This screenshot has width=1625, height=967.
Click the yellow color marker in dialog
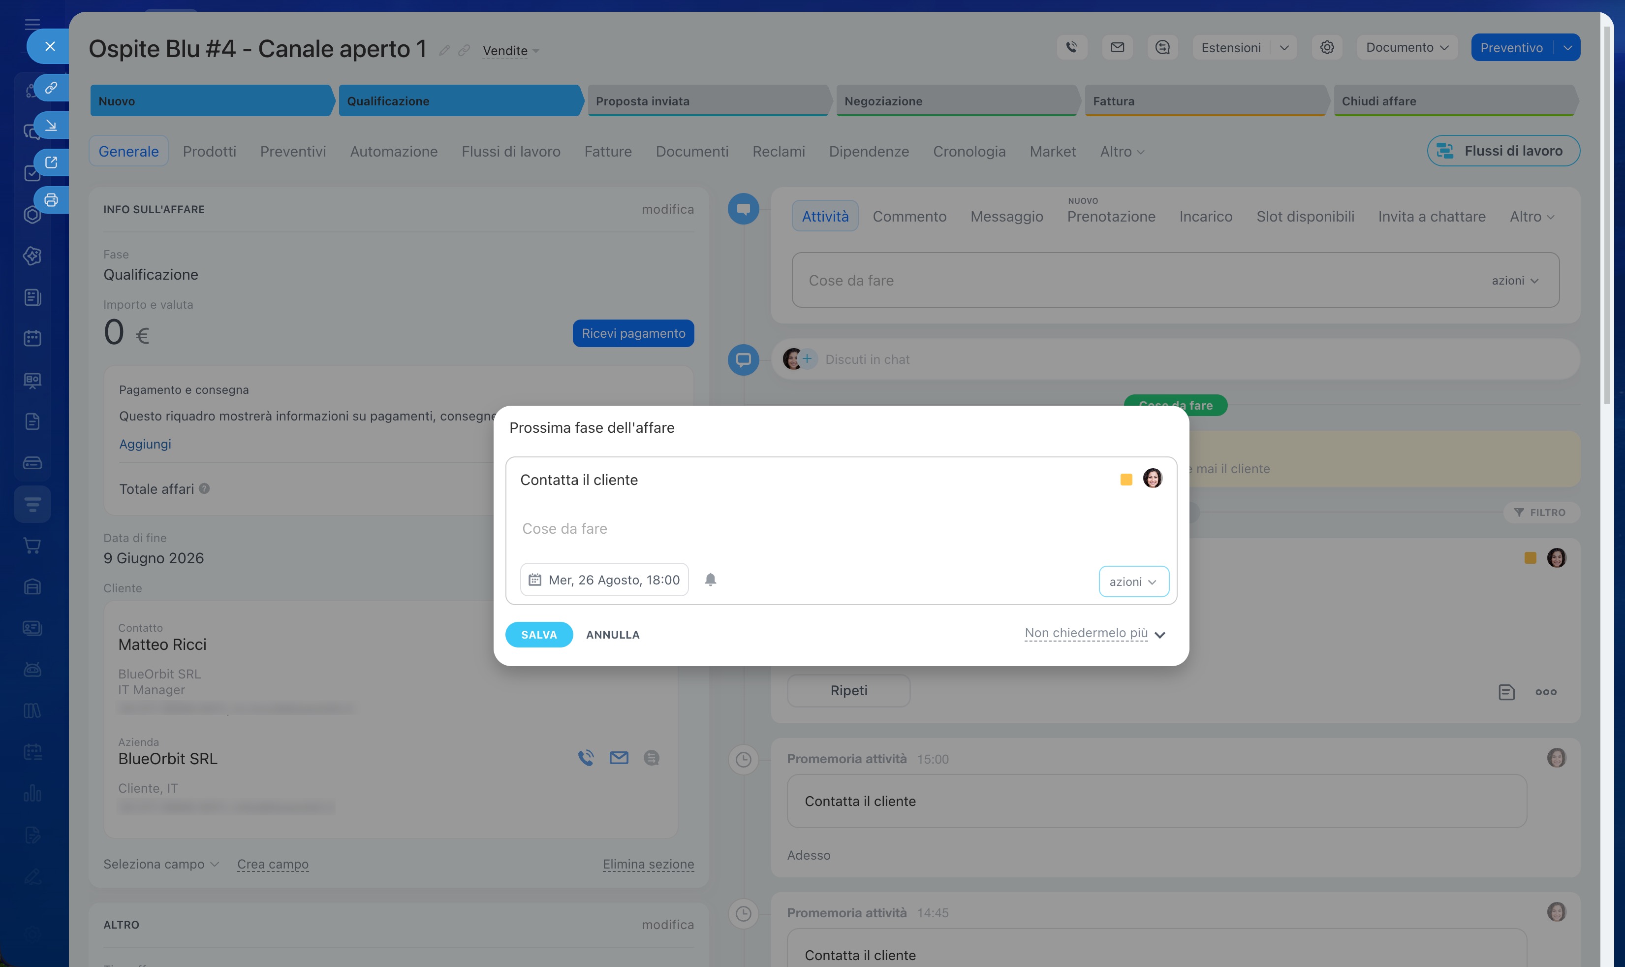tap(1125, 479)
